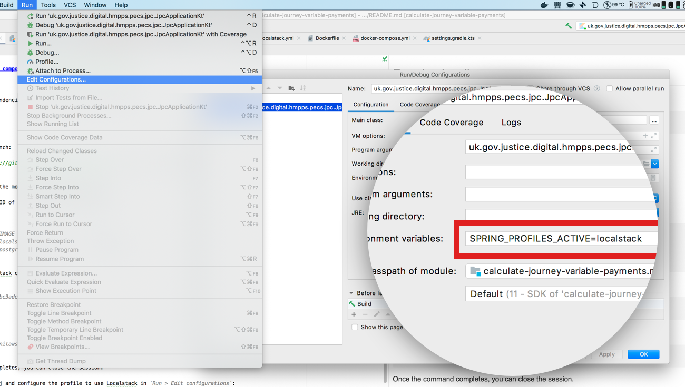Click the Build project hammer icon in toolbar
Viewport: 685px width, 387px height.
(x=569, y=25)
